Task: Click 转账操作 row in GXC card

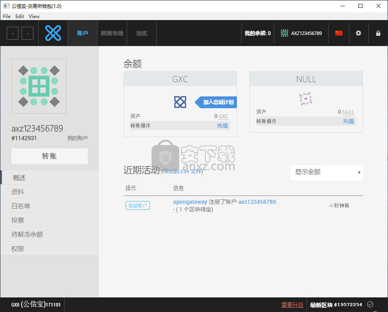Action: (x=180, y=126)
